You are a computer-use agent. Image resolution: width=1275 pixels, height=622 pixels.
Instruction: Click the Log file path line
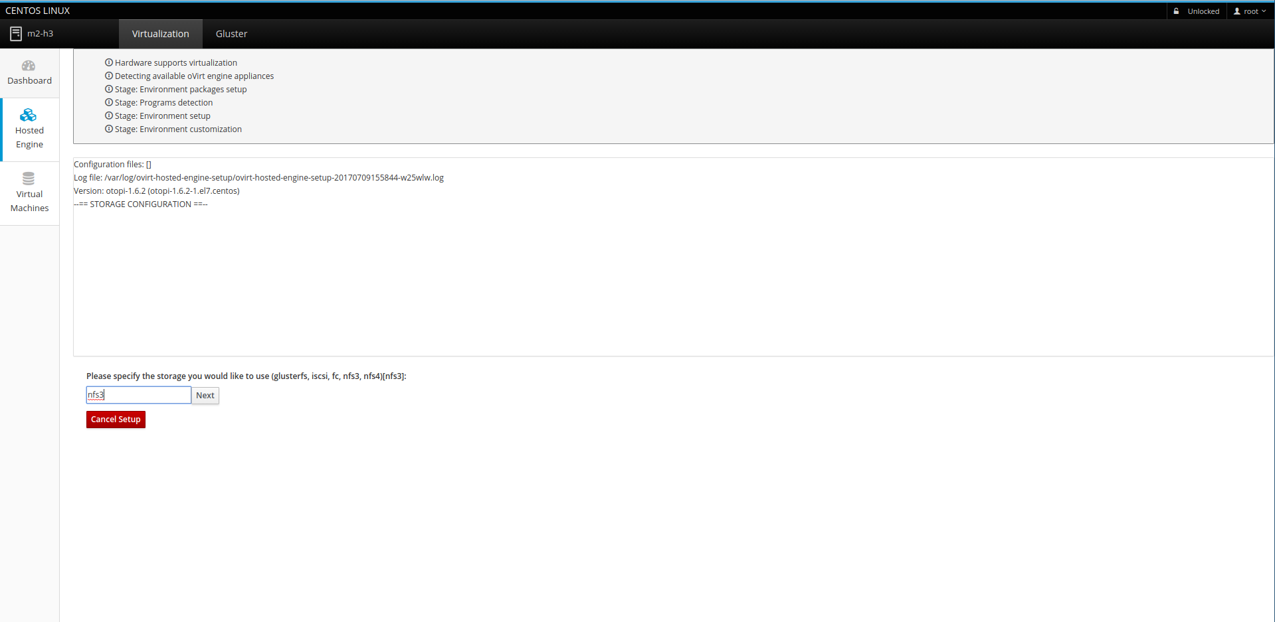[x=258, y=178]
